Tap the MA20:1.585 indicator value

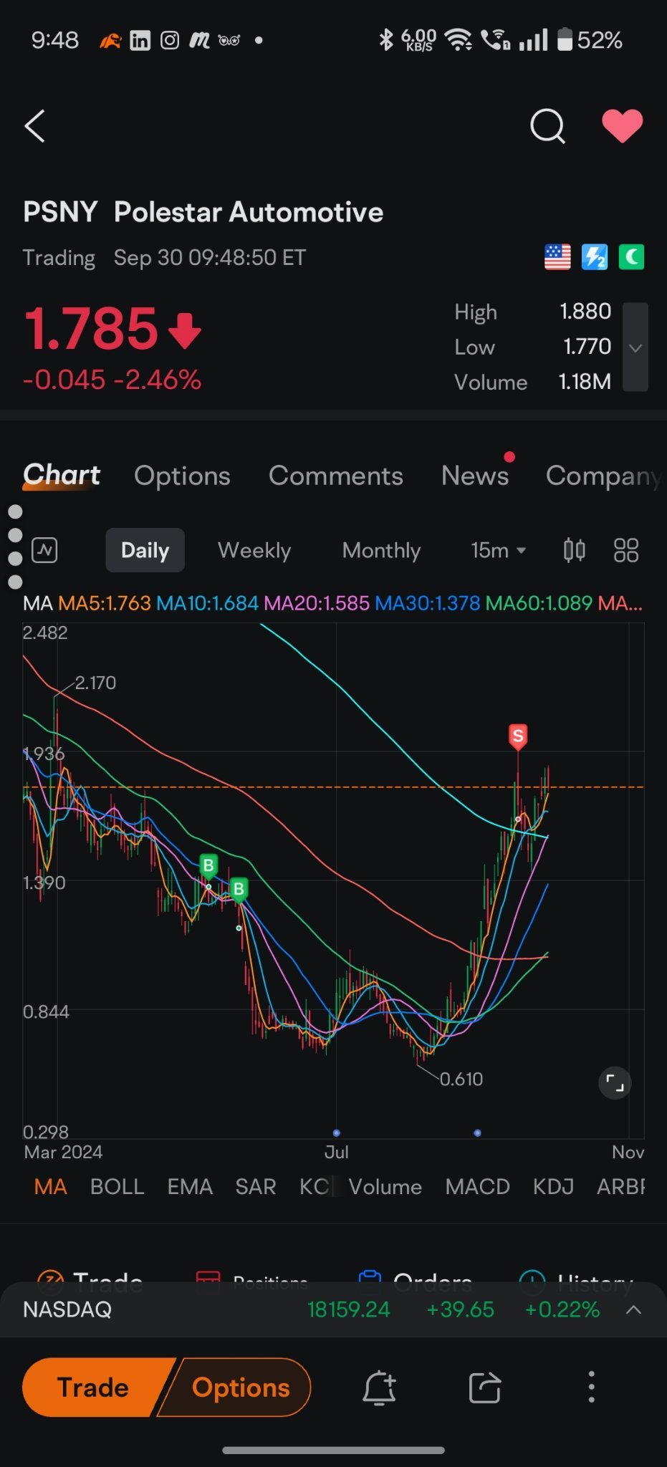pyautogui.click(x=317, y=603)
